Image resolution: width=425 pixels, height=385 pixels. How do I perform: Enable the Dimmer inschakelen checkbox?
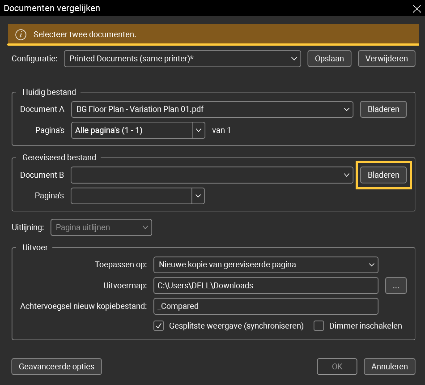click(x=319, y=326)
